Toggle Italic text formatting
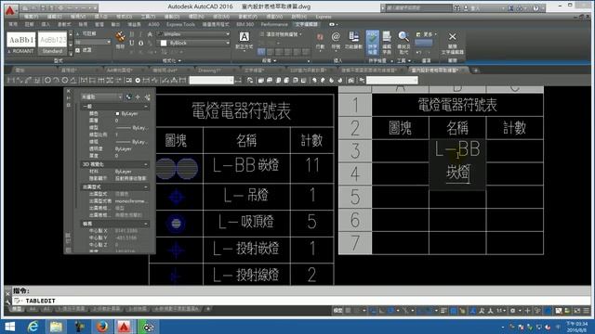This screenshot has width=595, height=334. coord(140,34)
